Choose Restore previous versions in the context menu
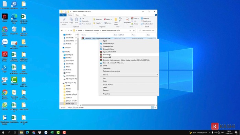 [x=129, y=71]
